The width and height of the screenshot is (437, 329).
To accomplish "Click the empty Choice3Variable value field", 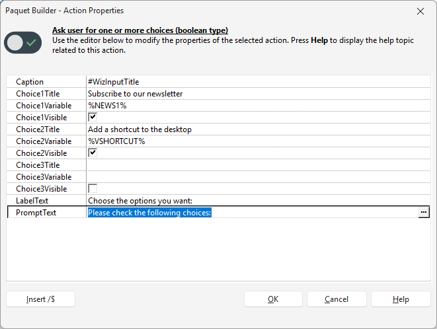I will 258,177.
